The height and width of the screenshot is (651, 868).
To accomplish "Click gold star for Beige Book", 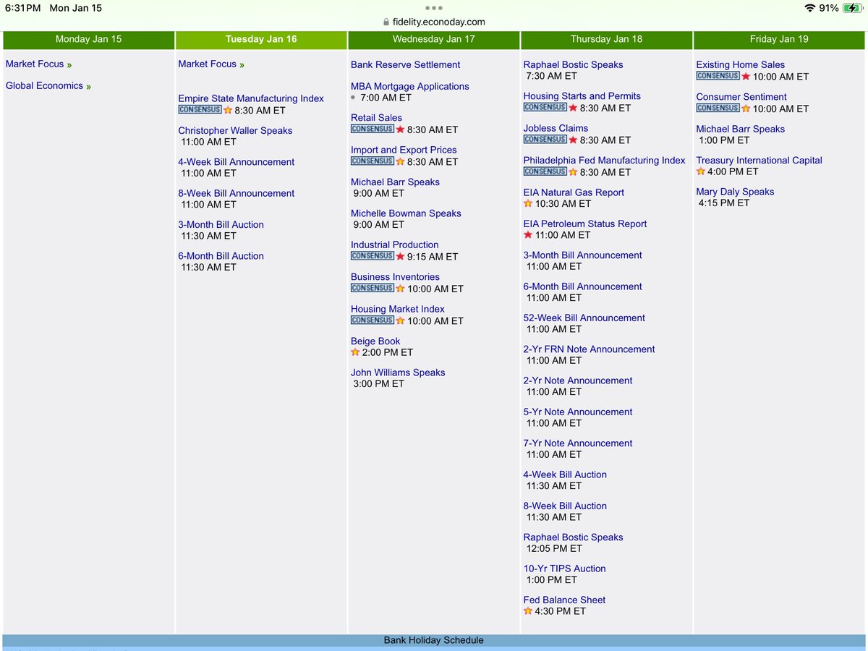I will point(355,352).
